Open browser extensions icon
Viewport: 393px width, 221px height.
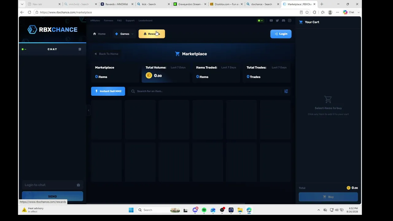click(314, 12)
